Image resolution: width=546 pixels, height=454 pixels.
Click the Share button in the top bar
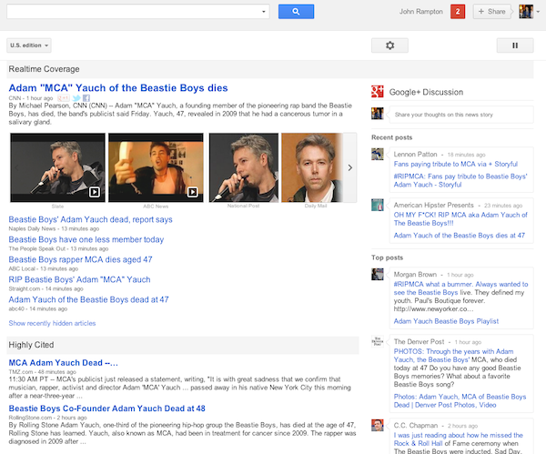point(491,12)
